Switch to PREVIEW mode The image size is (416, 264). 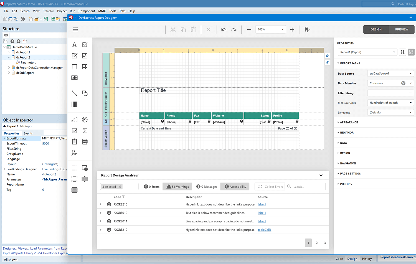pos(402,29)
